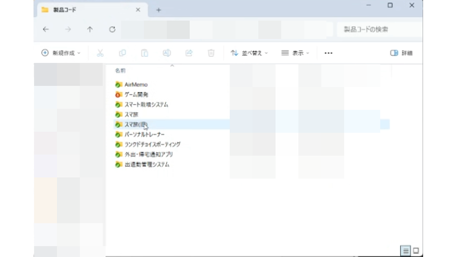
Task: Minimize the Explorer window
Action: [368, 5]
